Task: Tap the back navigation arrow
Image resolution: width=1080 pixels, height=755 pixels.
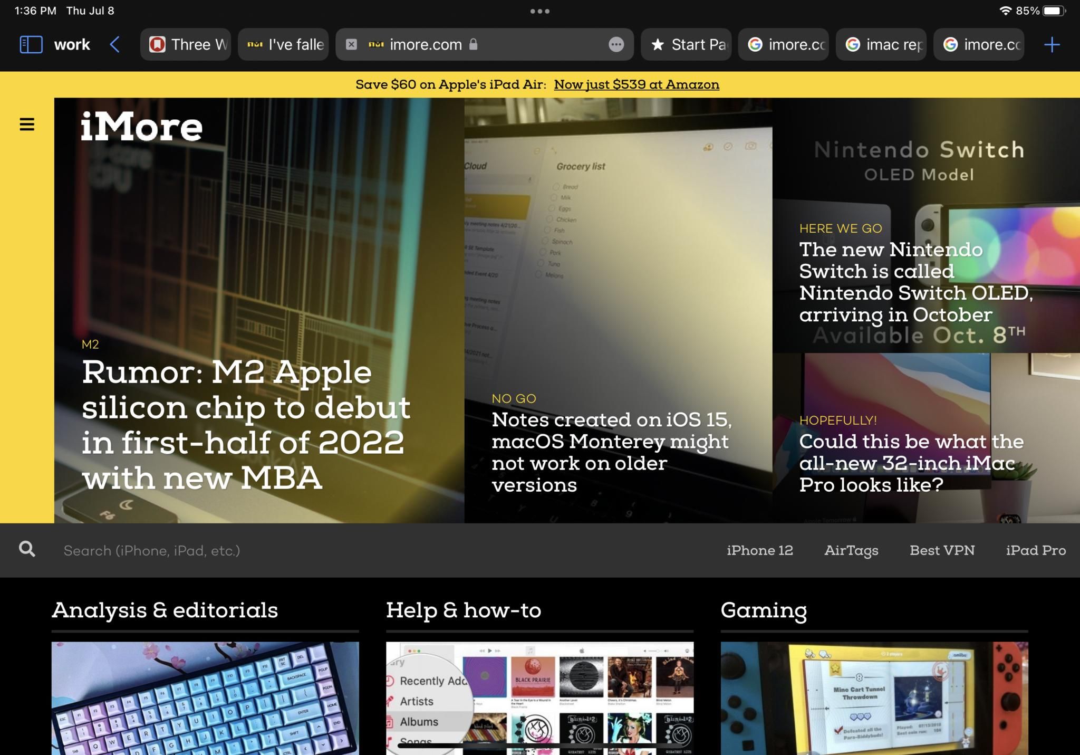Action: [x=115, y=44]
